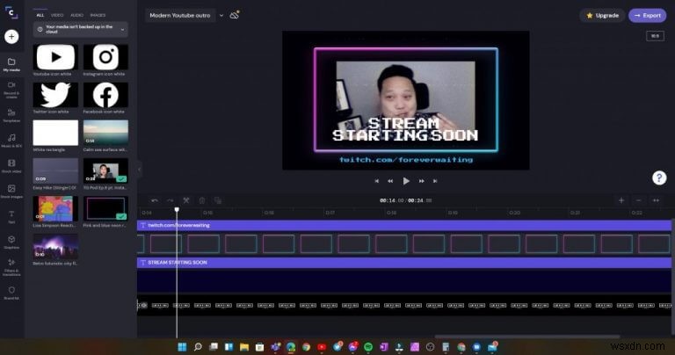Select Easy Hike Stinger audio thumbnail

click(x=55, y=170)
